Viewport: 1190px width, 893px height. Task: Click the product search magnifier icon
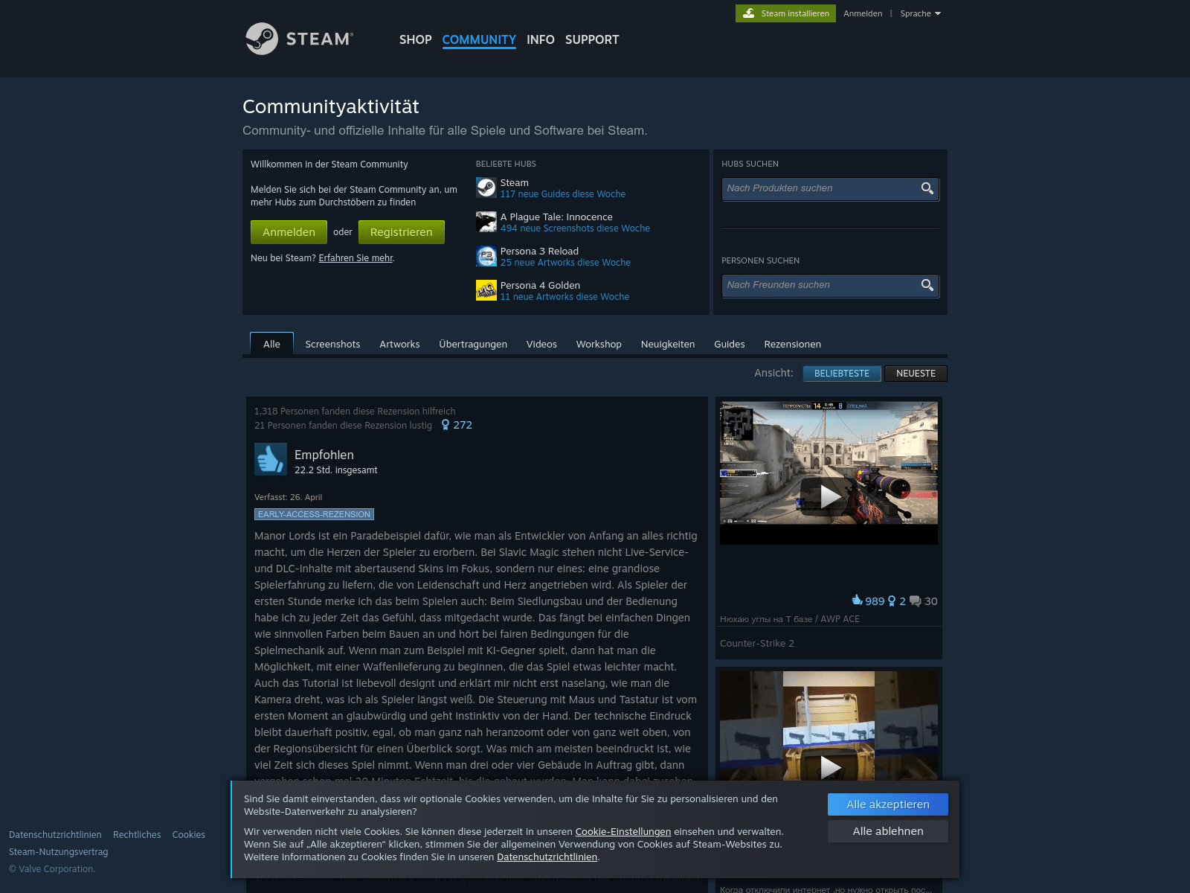tap(927, 188)
